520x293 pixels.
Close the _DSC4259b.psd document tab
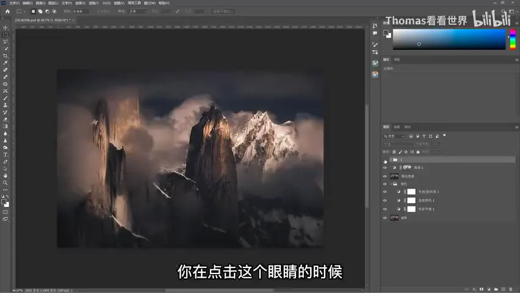pyautogui.click(x=73, y=20)
